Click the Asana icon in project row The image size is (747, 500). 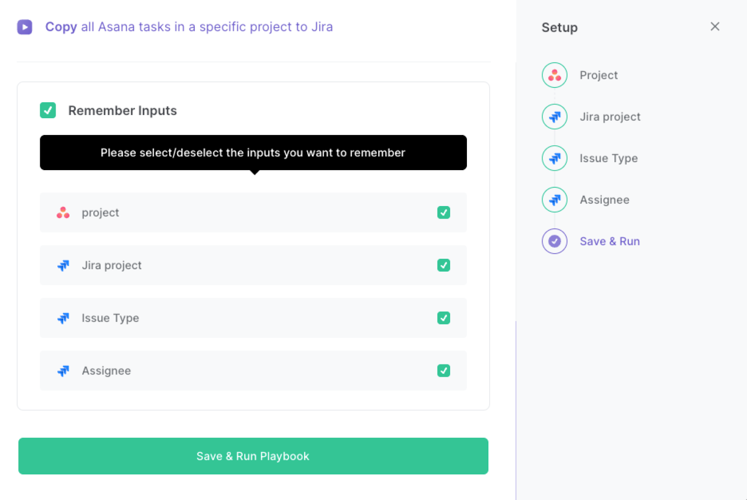[x=63, y=213]
